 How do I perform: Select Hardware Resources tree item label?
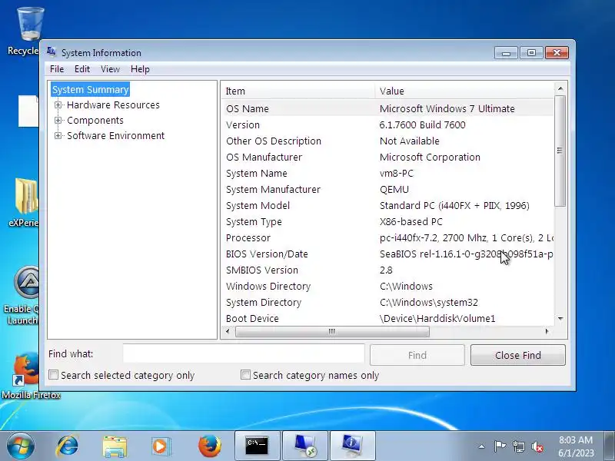pos(113,104)
